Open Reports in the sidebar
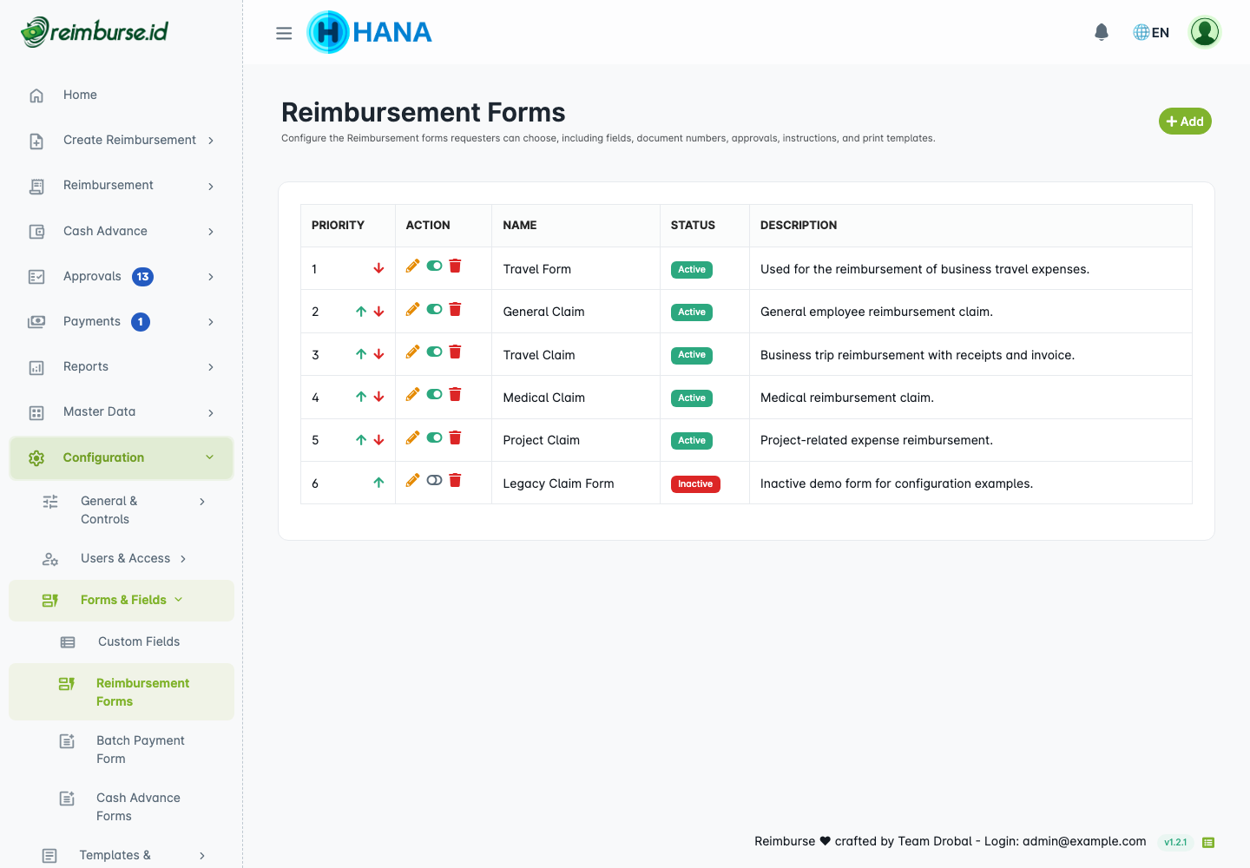 (x=122, y=367)
